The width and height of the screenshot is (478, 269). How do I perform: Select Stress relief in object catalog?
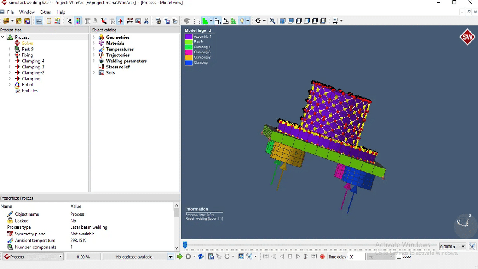[118, 67]
